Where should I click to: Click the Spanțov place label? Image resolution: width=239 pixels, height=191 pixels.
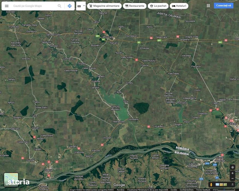pyautogui.click(x=90, y=156)
